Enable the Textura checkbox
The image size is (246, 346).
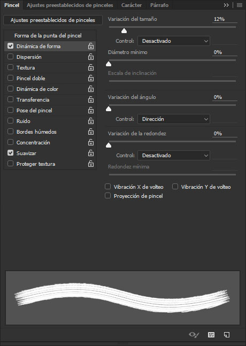tap(10, 67)
